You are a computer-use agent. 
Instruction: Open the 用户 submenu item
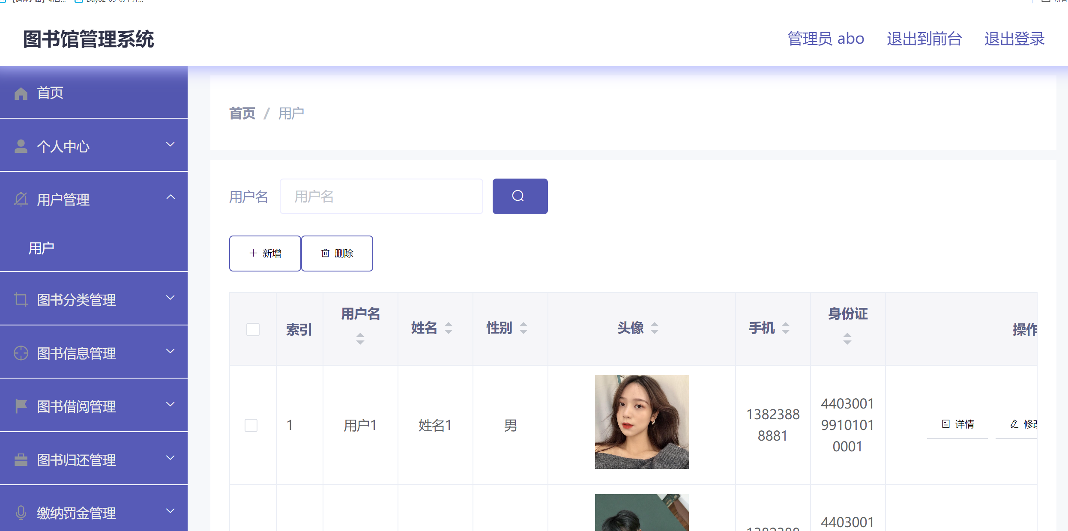(x=42, y=248)
